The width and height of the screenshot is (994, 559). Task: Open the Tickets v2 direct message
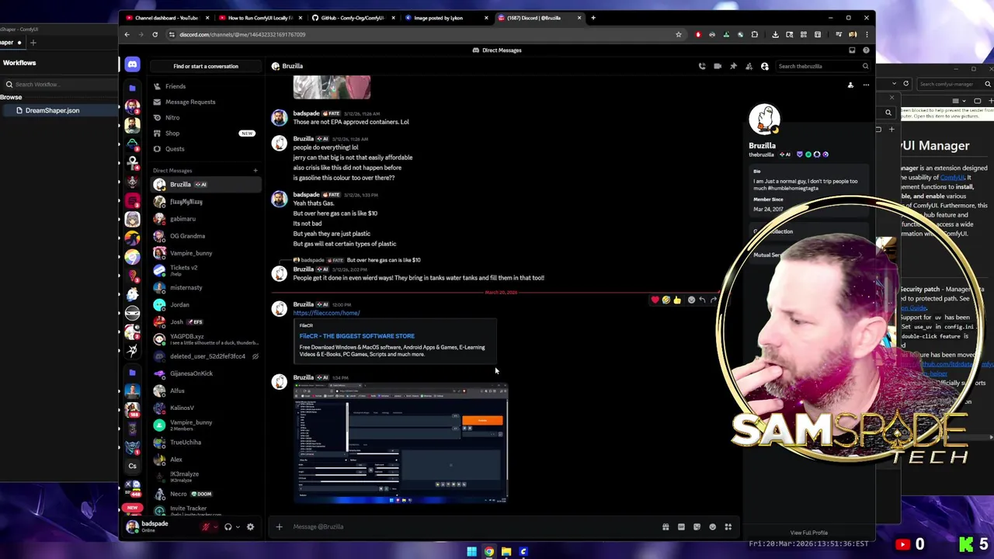pyautogui.click(x=205, y=270)
